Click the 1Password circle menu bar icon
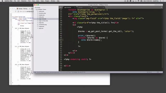The height and width of the screenshot is (93, 166). pyautogui.click(x=128, y=1)
